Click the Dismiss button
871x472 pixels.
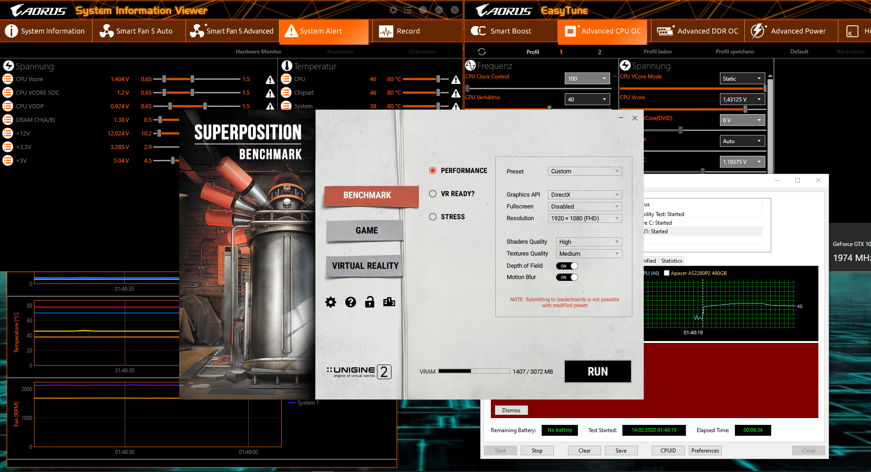click(x=511, y=410)
